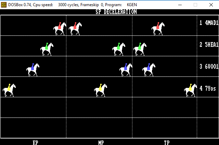Screen dimensions: 219x145
Task: Select the green horse in the TP column
Action: [x=140, y=49]
